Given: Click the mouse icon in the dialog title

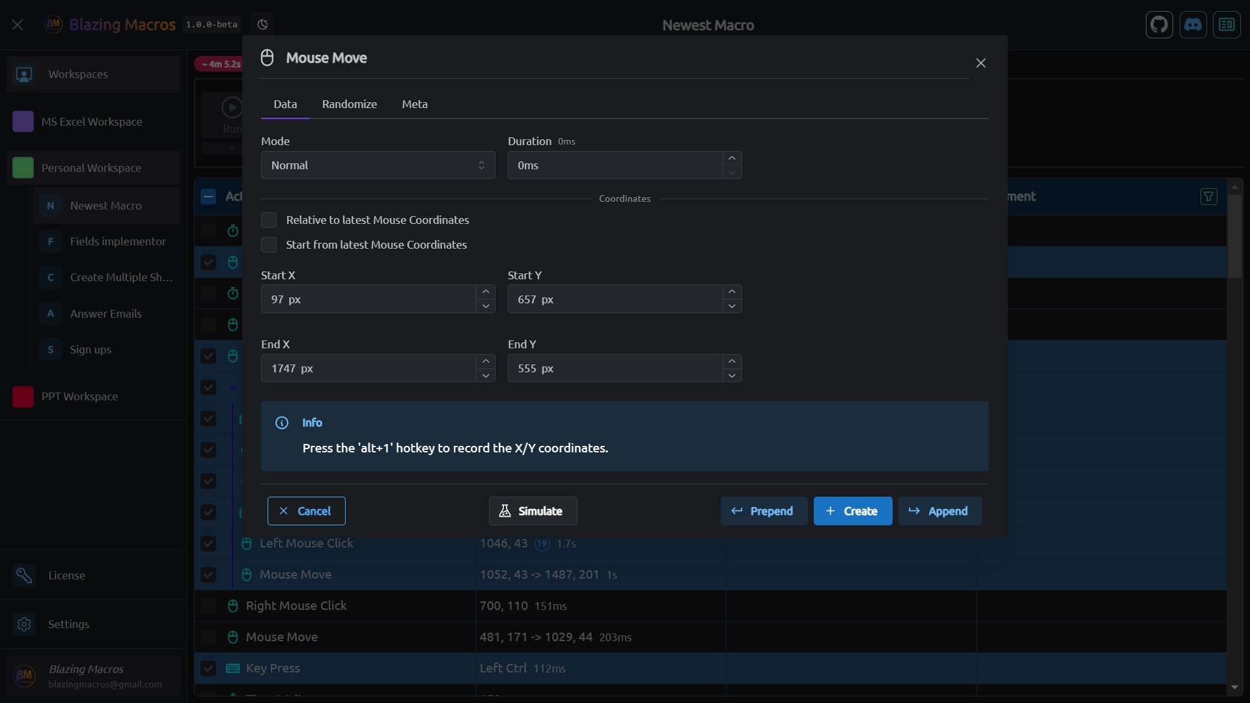Looking at the screenshot, I should (x=267, y=58).
